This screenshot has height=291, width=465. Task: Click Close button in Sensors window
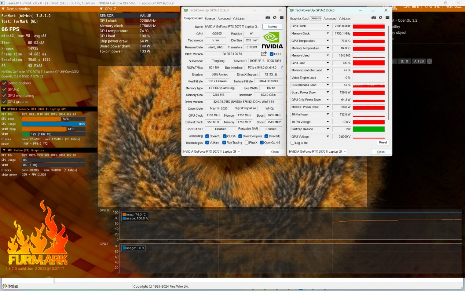coord(381,152)
